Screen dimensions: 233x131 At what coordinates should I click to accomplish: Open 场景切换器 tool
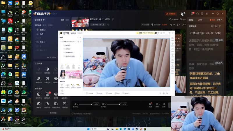(x=56, y=105)
